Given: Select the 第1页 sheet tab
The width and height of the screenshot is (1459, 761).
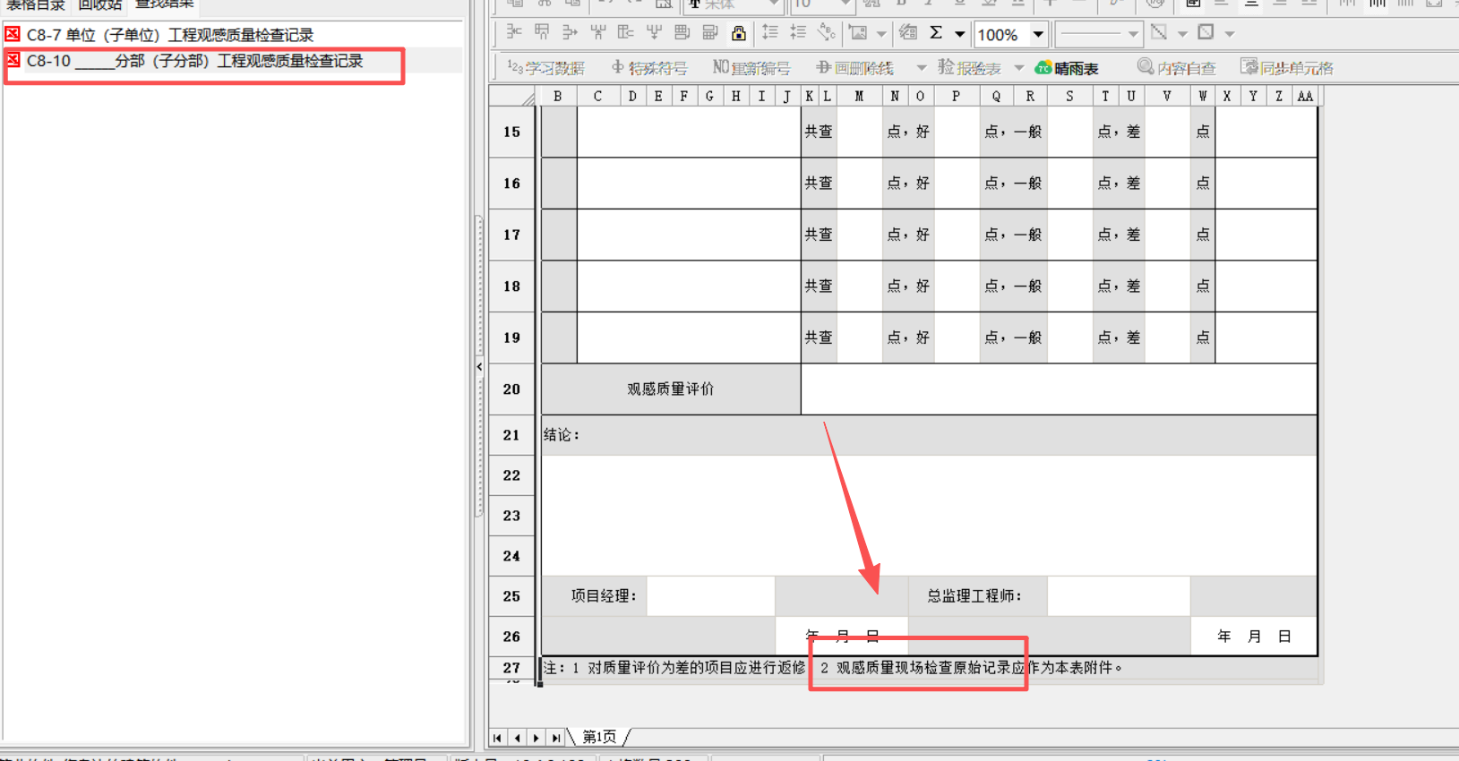Looking at the screenshot, I should pyautogui.click(x=600, y=737).
